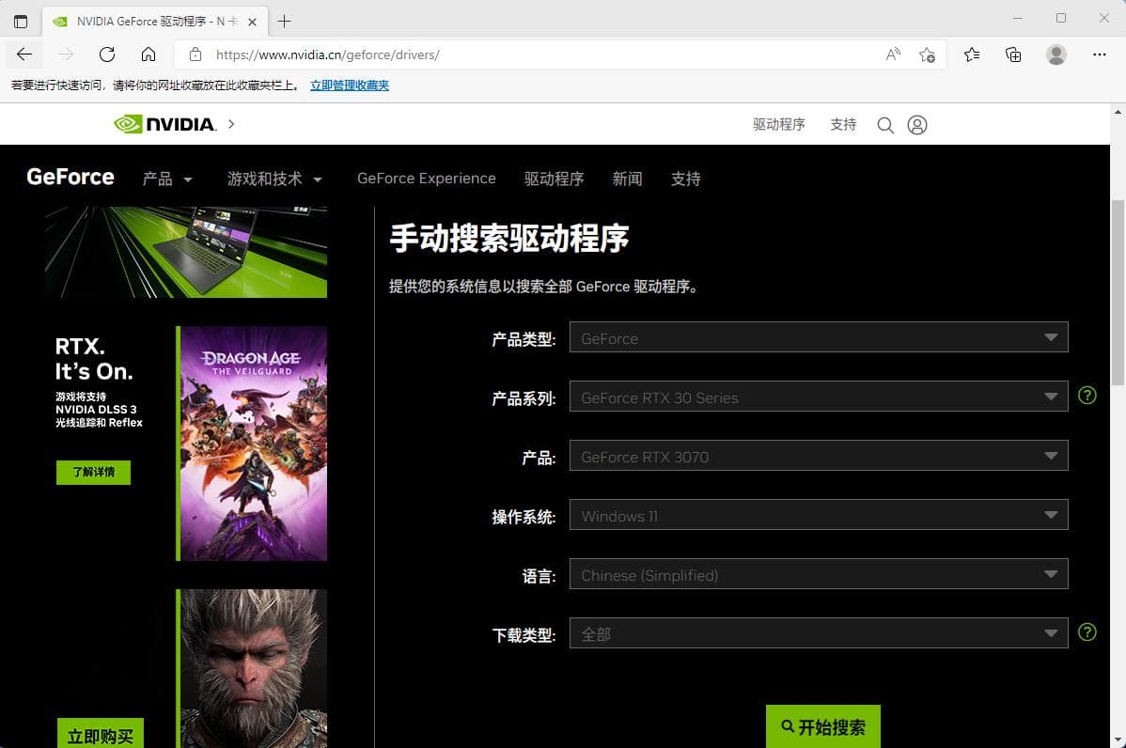The image size is (1126, 748).
Task: Open GeForce Experience nav item
Action: pyautogui.click(x=427, y=179)
